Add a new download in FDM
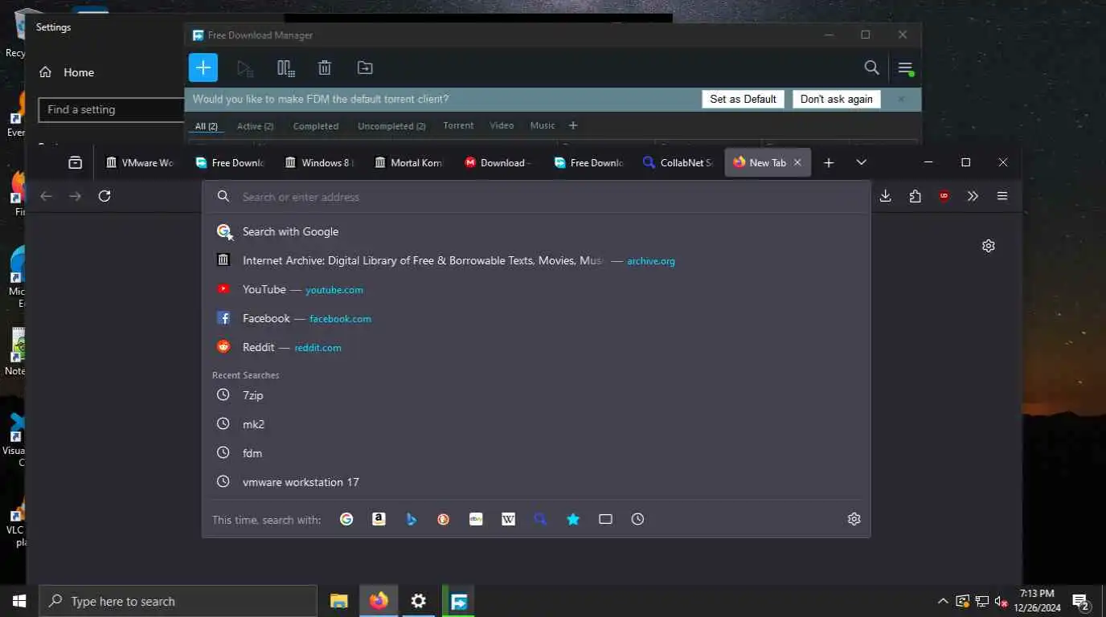This screenshot has height=617, width=1106. [x=203, y=67]
